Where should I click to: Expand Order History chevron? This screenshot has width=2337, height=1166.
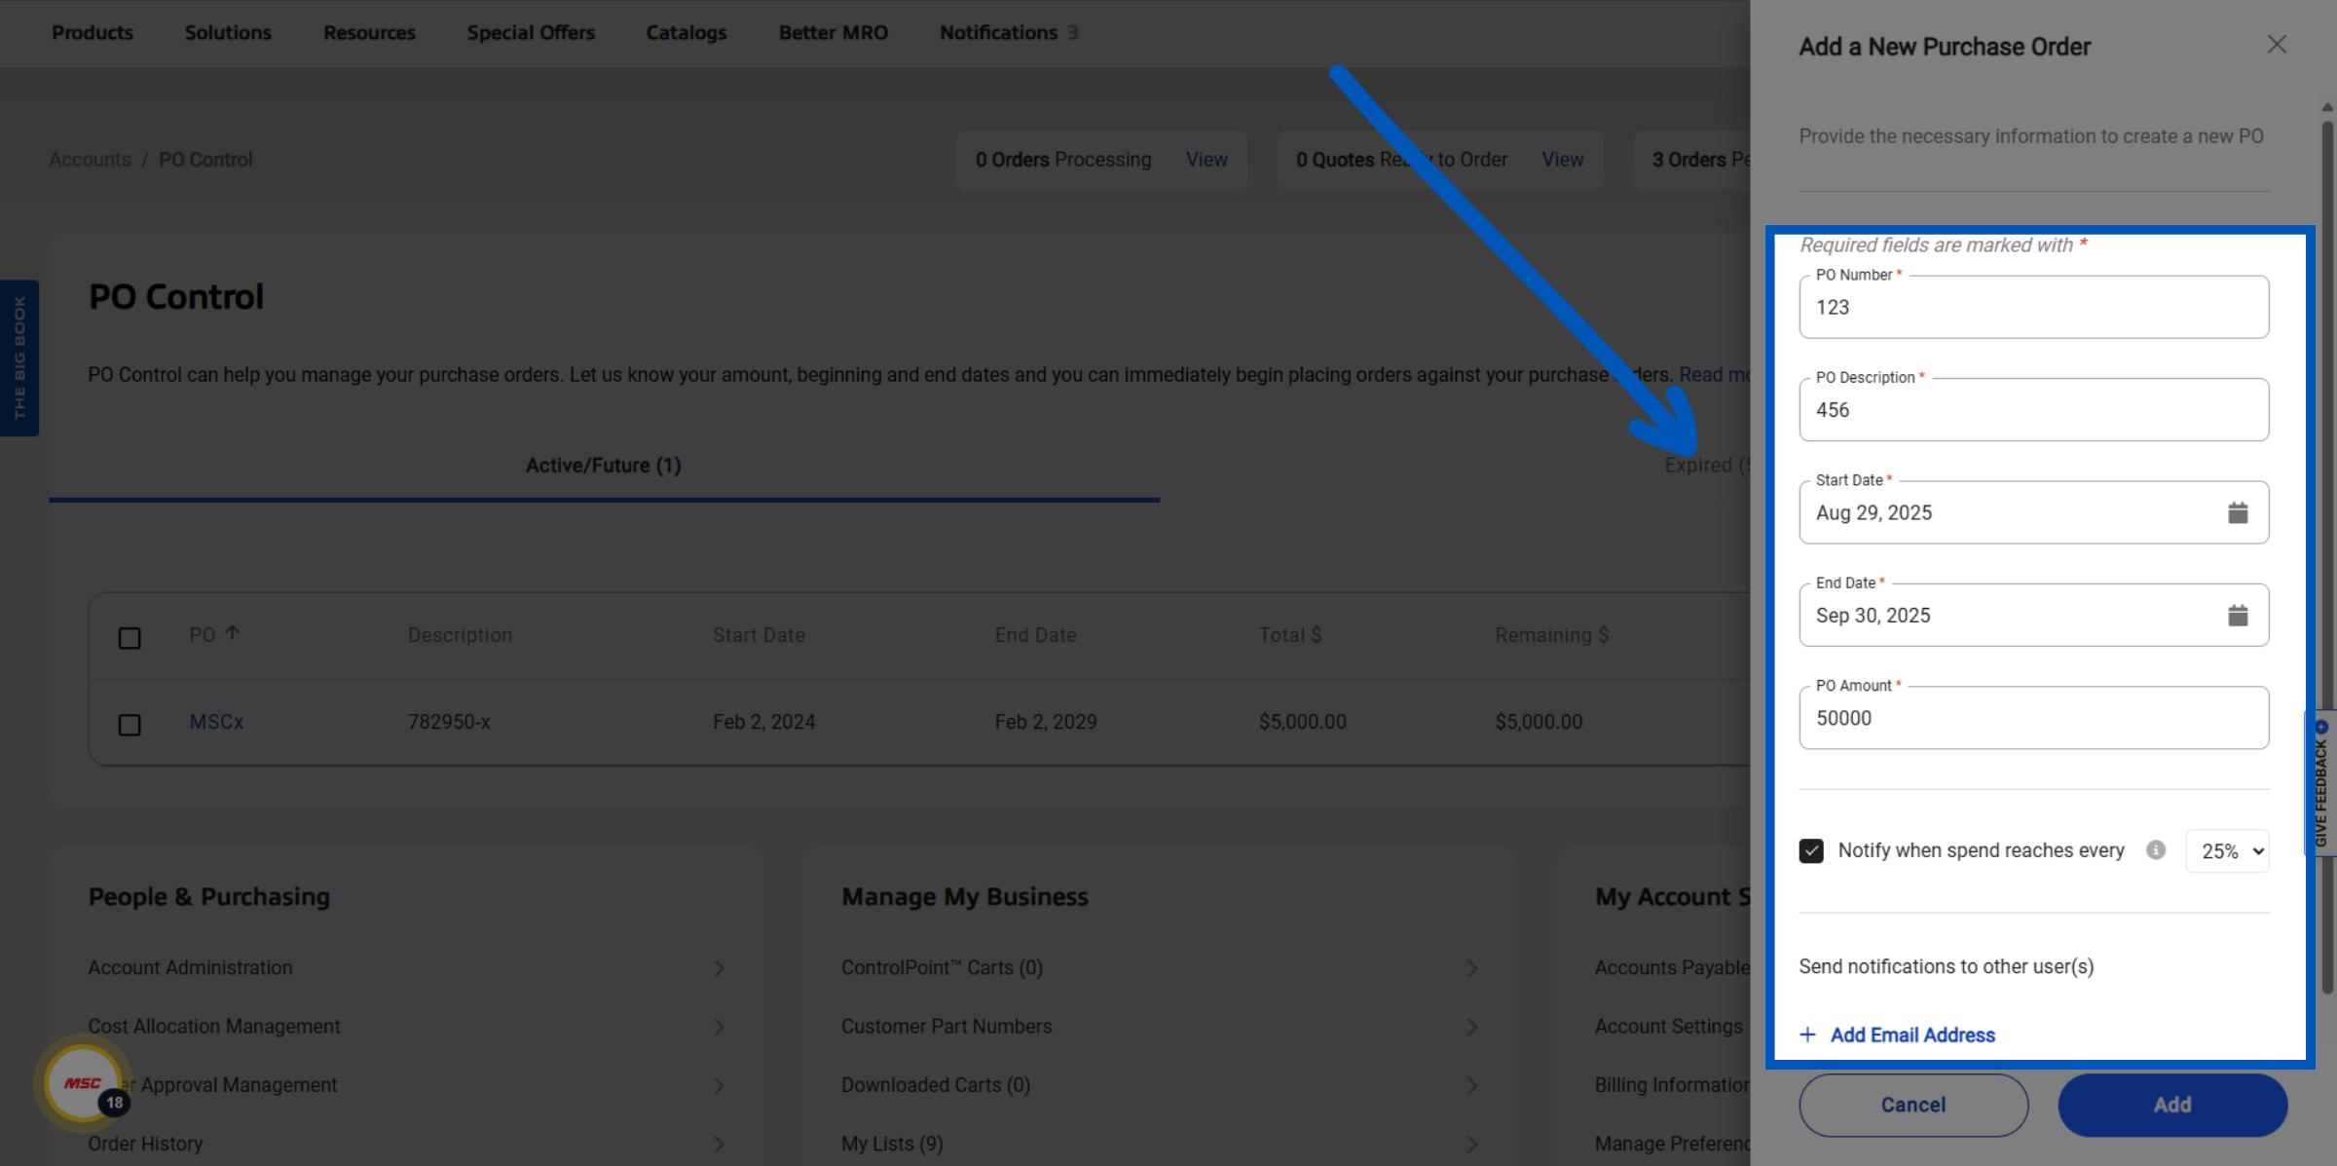719,1144
